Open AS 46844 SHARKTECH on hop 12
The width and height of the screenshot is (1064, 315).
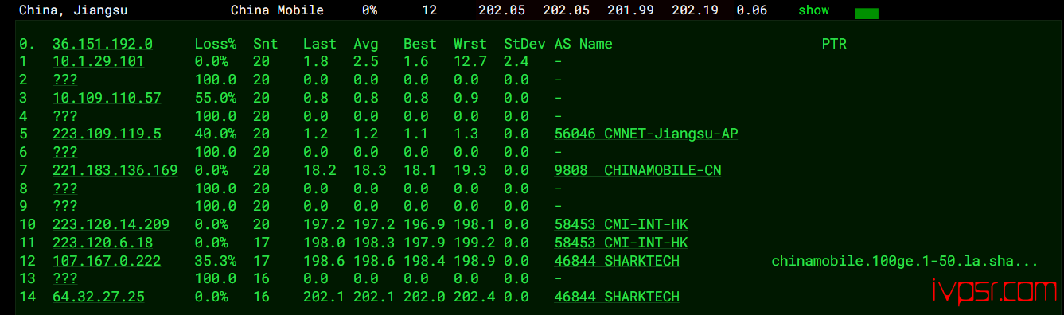click(617, 261)
